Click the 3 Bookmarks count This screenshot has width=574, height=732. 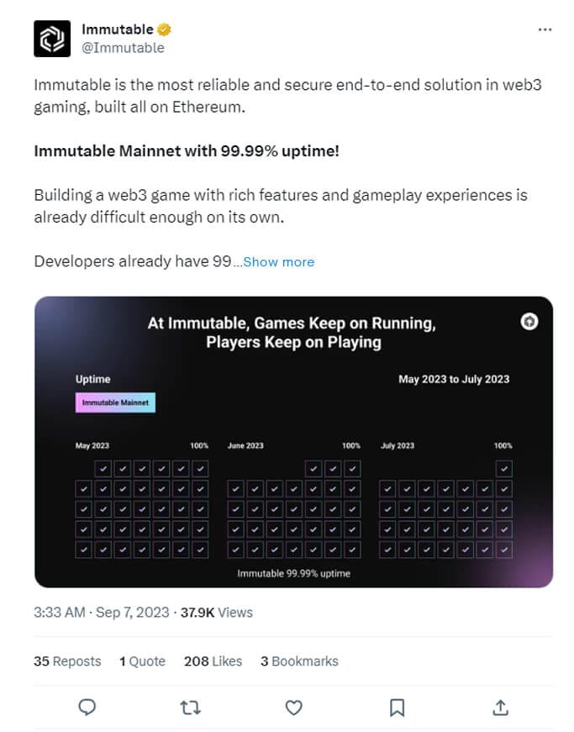(x=299, y=661)
